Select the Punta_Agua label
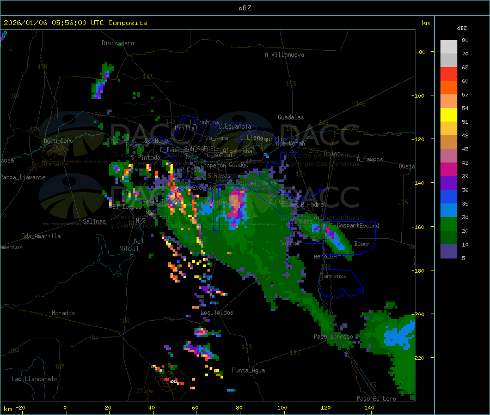The width and height of the screenshot is (490, 415). (x=248, y=370)
